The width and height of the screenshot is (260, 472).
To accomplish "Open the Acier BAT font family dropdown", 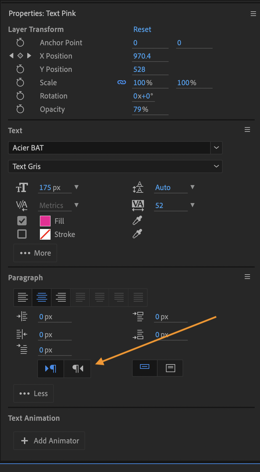I will pyautogui.click(x=216, y=148).
